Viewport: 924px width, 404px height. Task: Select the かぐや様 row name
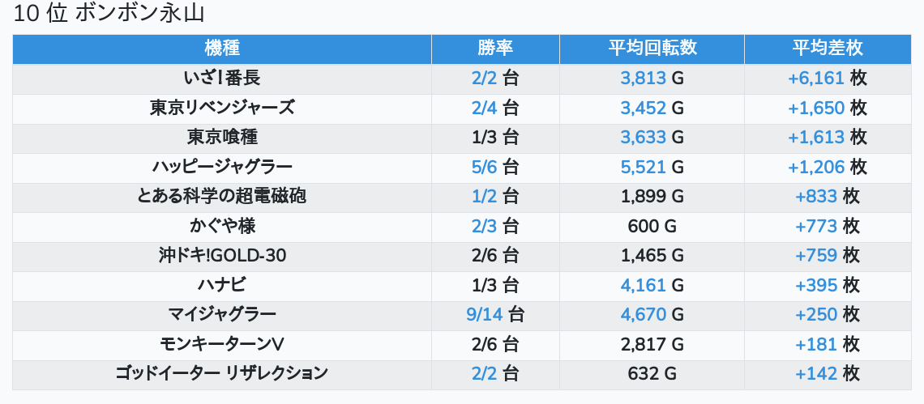pos(222,226)
